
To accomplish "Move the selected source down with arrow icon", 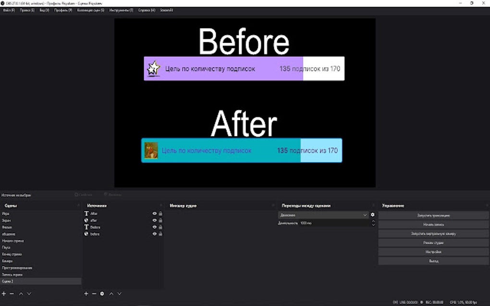I will click(119, 294).
